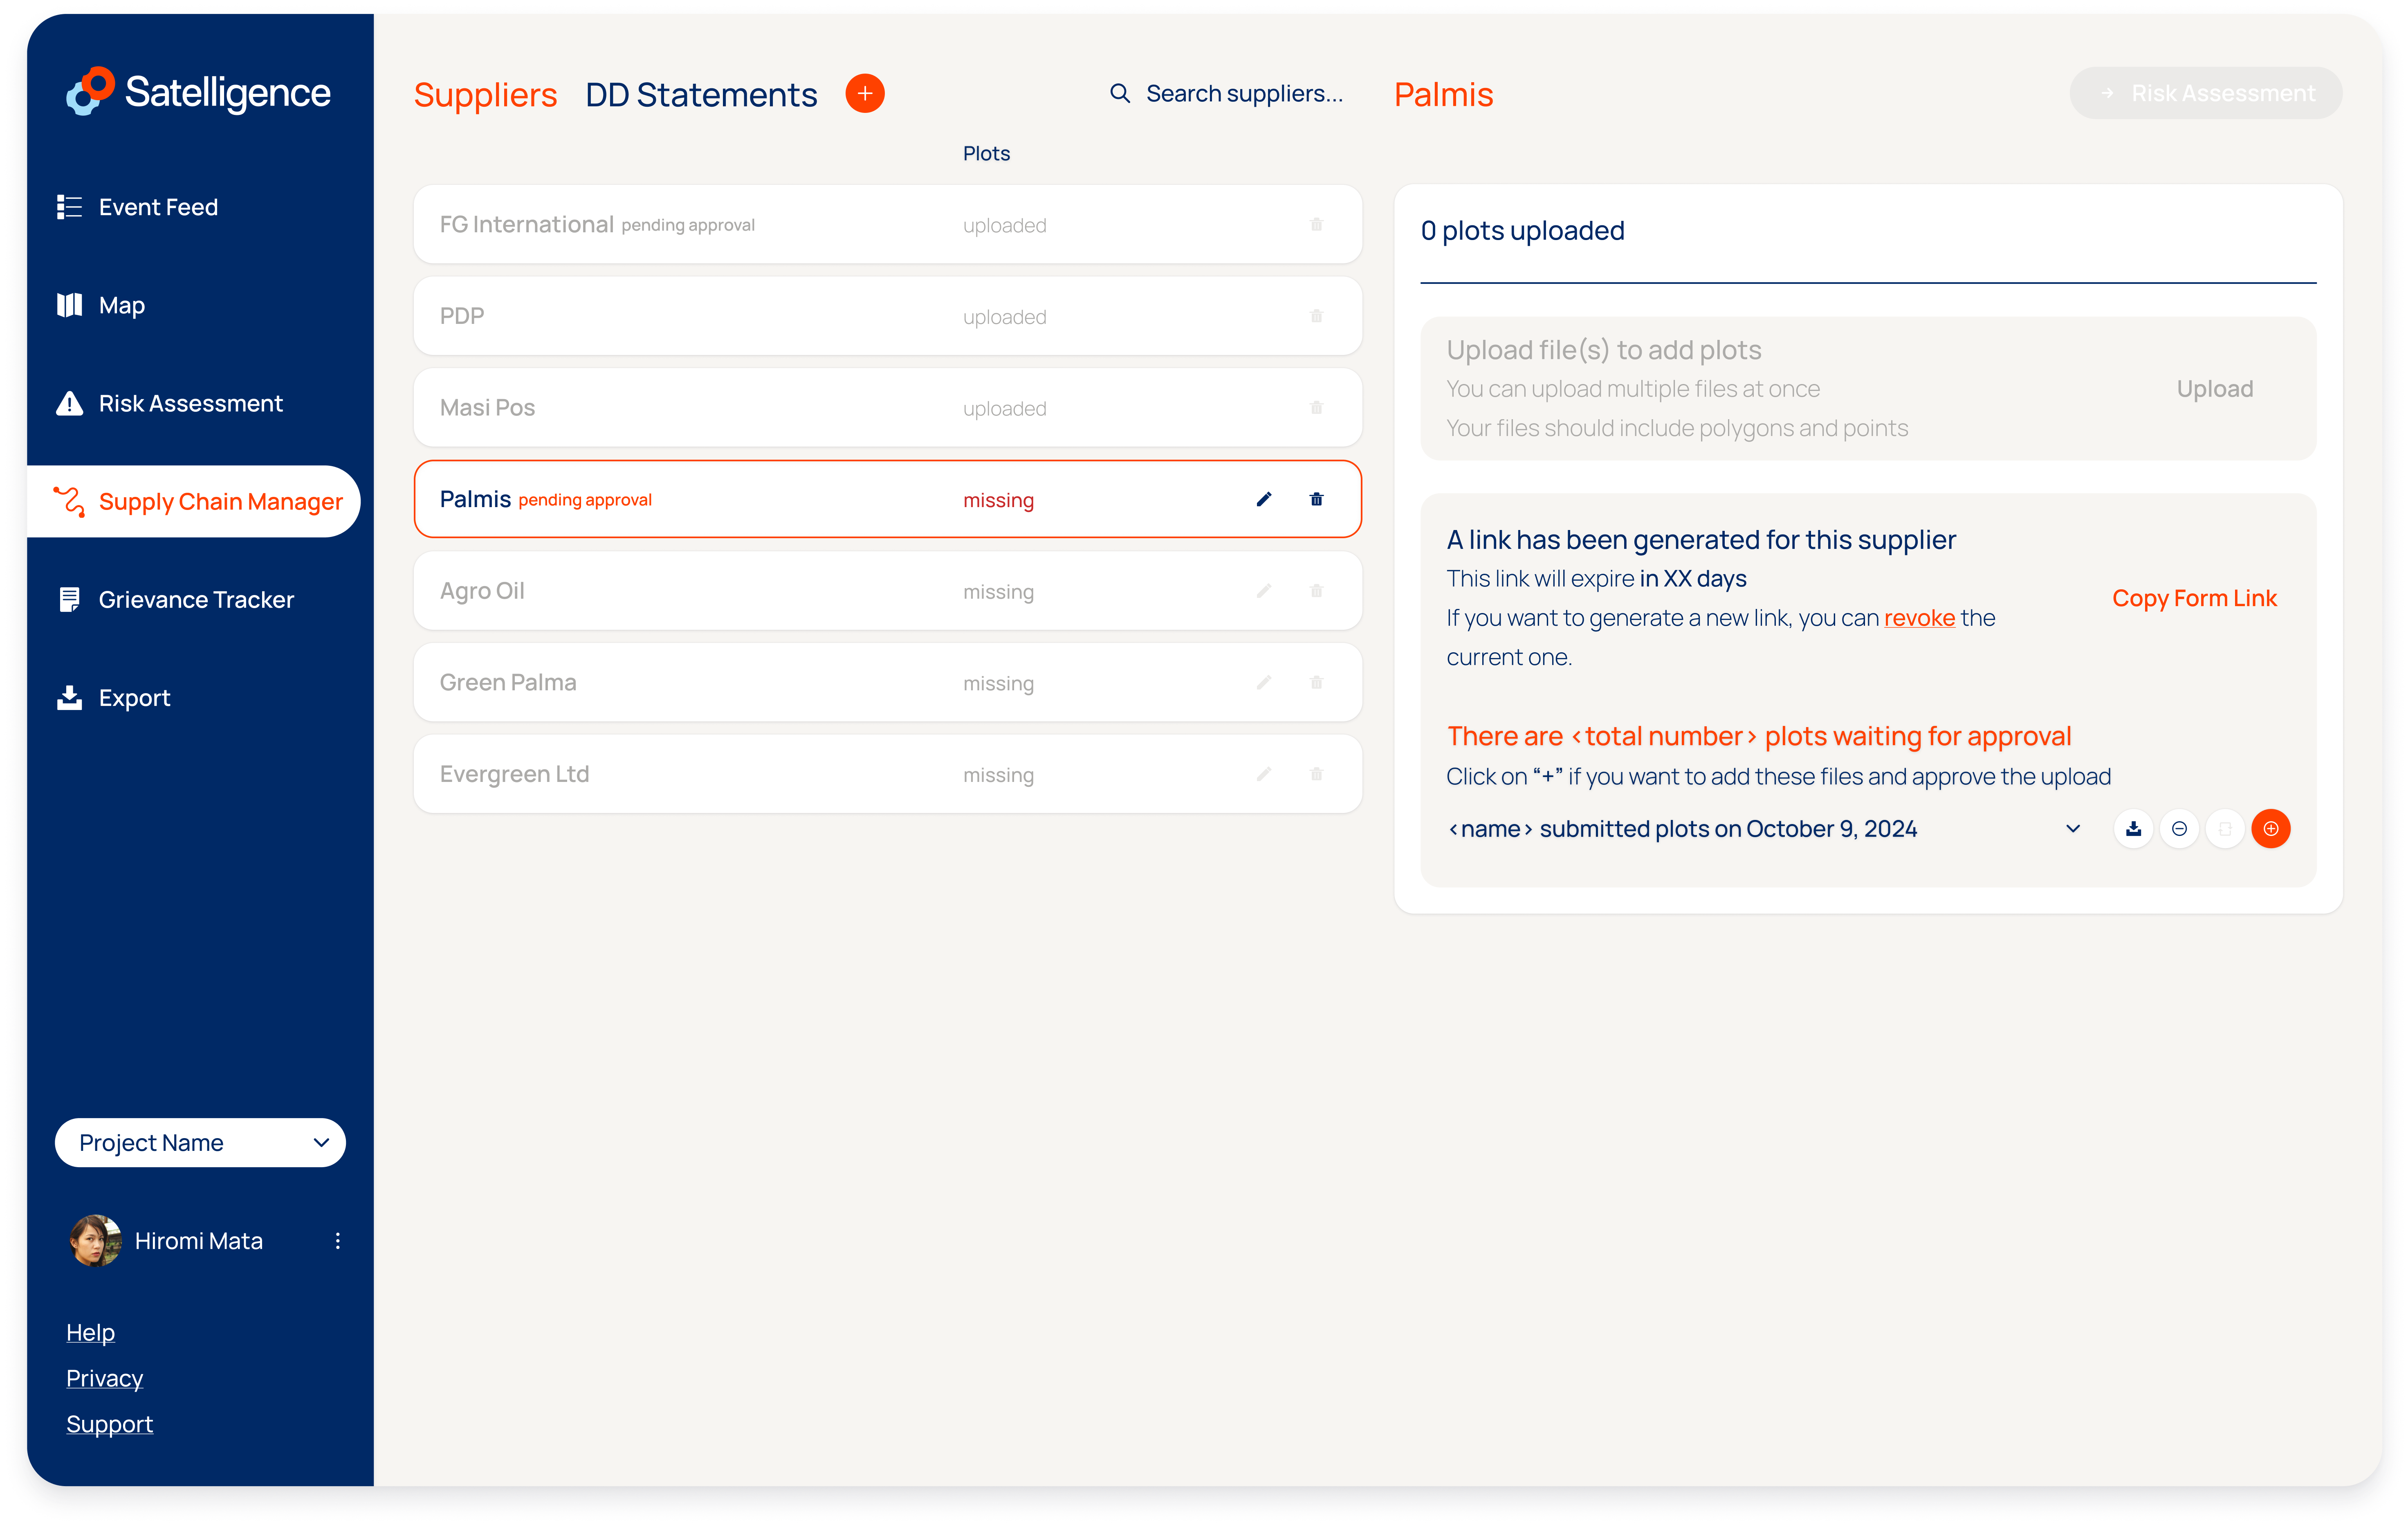Click the Search suppliers field
This screenshot has height=1525, width=2408.
tap(1243, 93)
